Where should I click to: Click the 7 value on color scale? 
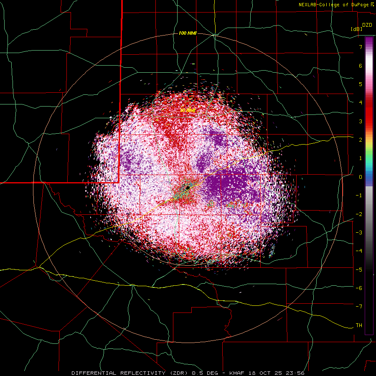pos(361,47)
